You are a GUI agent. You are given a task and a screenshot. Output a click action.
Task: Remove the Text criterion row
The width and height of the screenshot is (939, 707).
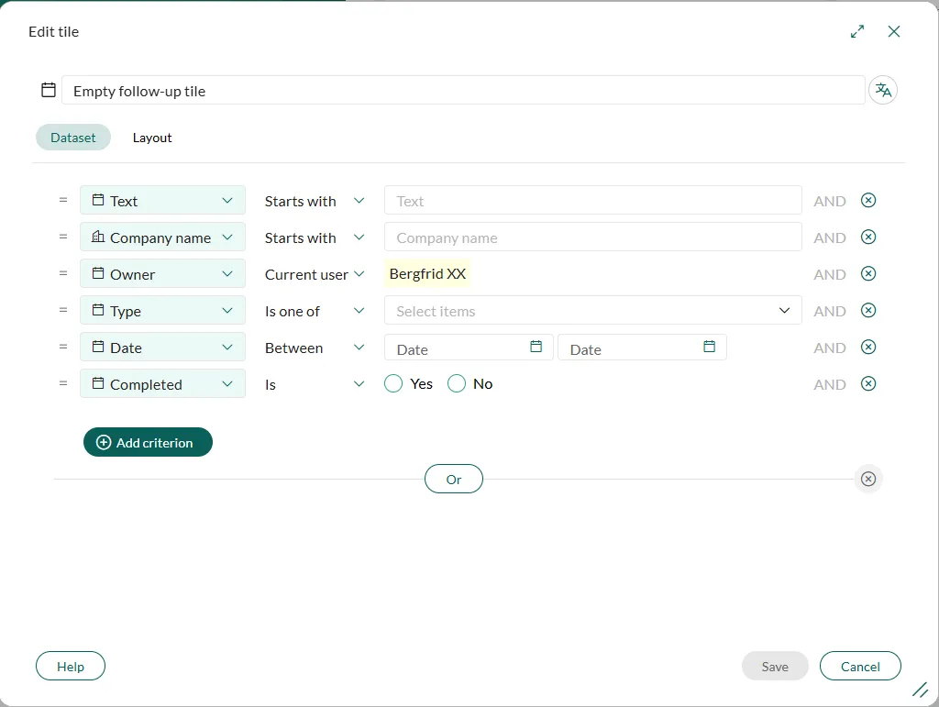(868, 201)
